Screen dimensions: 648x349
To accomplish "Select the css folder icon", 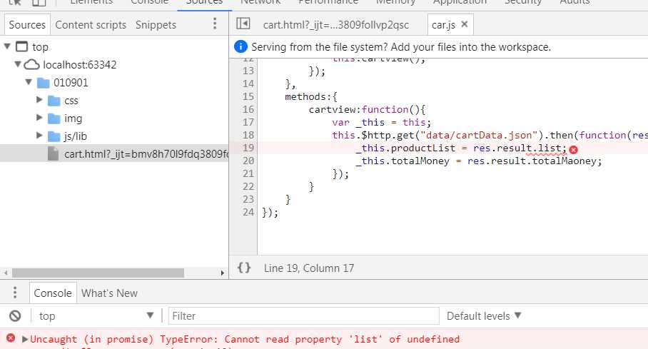I will click(54, 101).
